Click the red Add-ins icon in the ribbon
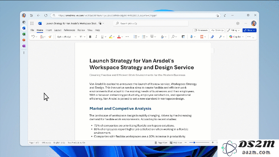This screenshot has width=279, height=157. 202,37
